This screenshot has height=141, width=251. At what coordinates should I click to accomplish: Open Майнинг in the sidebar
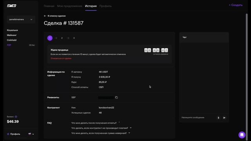coord(12,35)
